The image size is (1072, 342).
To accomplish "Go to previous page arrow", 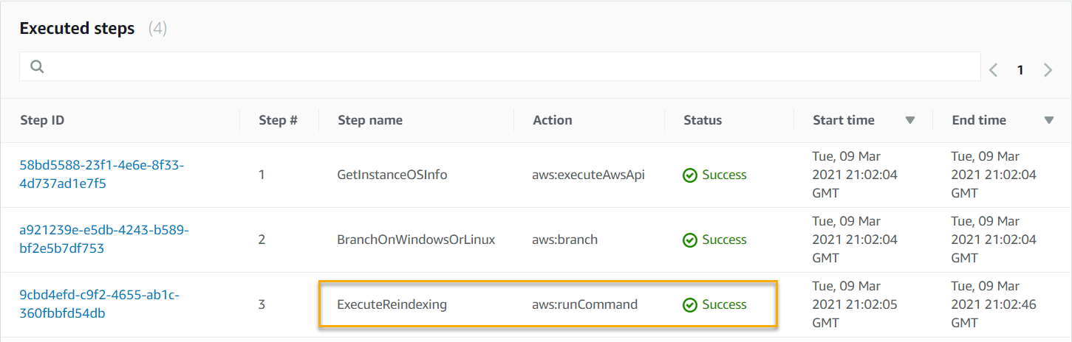I will click(x=994, y=70).
